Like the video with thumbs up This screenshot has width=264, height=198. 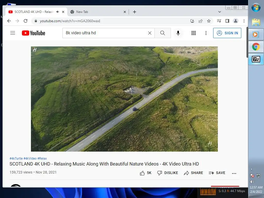pos(145,173)
